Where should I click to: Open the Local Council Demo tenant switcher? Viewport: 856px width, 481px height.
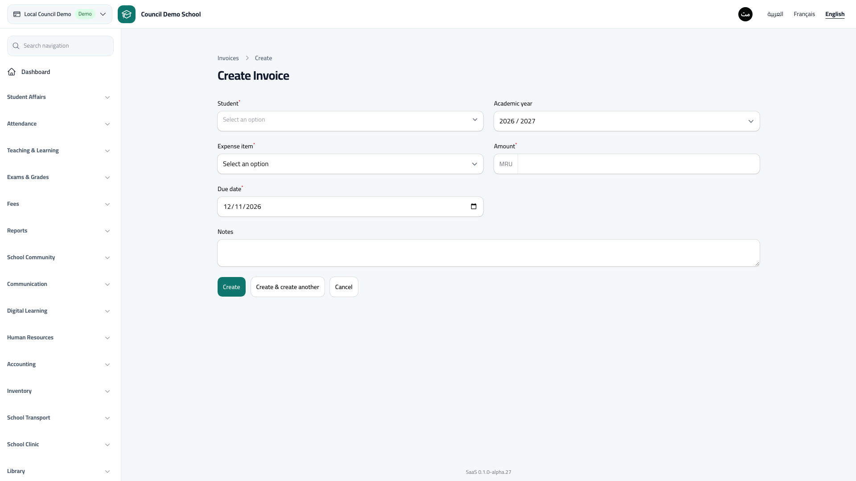pos(60,14)
